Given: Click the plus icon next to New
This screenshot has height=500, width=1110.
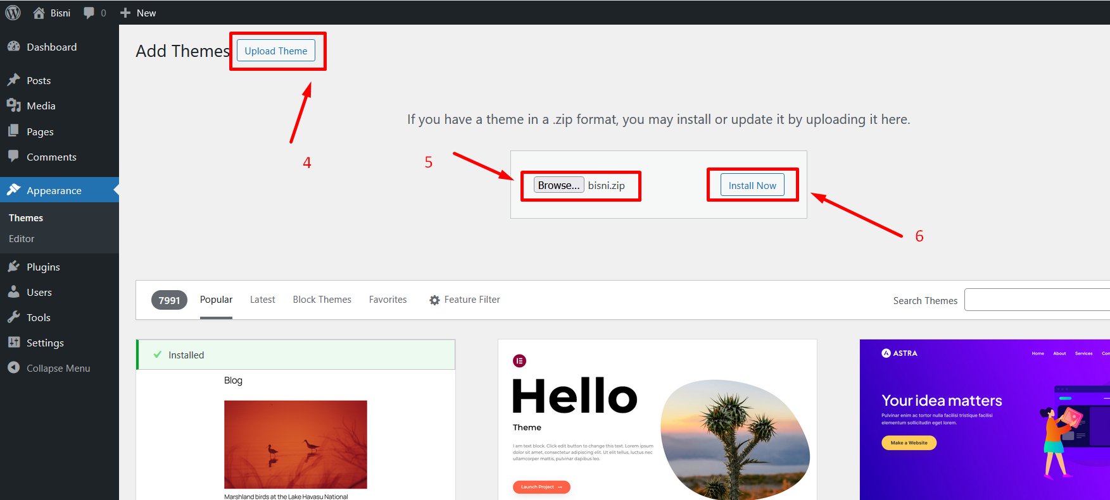Looking at the screenshot, I should point(125,13).
